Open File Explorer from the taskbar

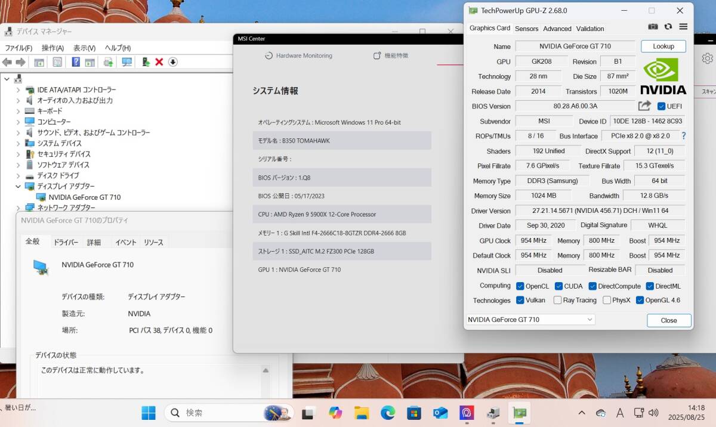[361, 413]
